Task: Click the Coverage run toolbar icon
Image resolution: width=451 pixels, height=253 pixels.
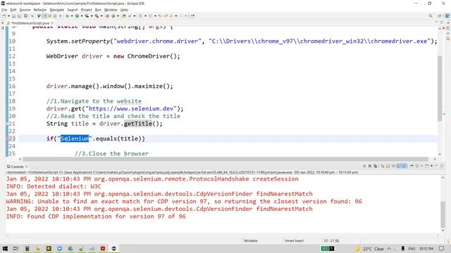Action: point(87,16)
